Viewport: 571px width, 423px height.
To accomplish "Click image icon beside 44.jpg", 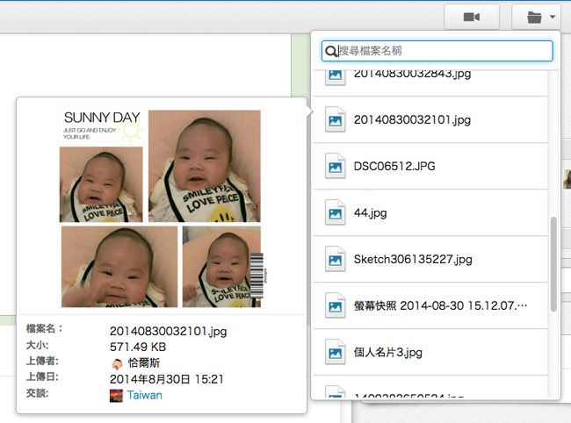I will click(x=335, y=212).
